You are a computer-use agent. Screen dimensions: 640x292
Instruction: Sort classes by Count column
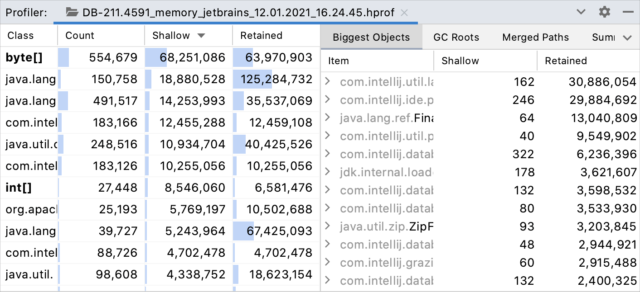[x=80, y=36]
